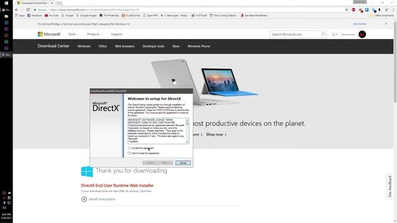Open the Windows Start button
The height and width of the screenshot is (223, 397).
click(6, 3)
